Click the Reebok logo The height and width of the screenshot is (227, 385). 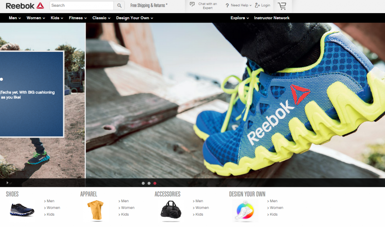pyautogui.click(x=25, y=6)
